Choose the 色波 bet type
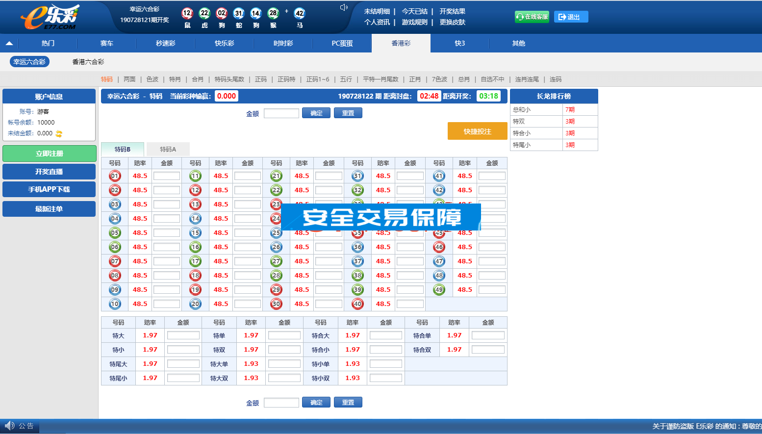Screen dimensions: 762x434 pyautogui.click(x=152, y=79)
